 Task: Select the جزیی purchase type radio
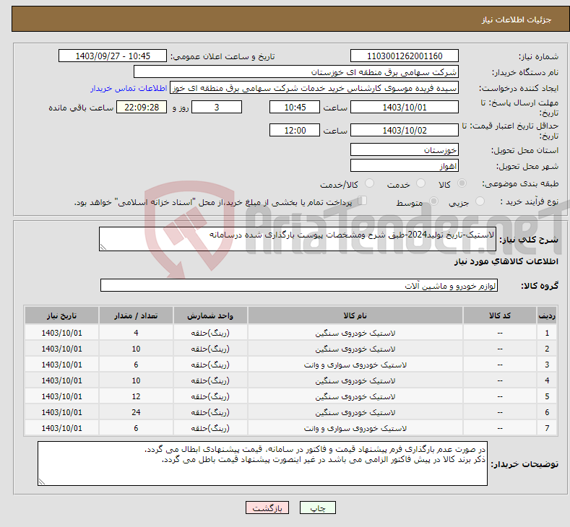tap(480, 201)
